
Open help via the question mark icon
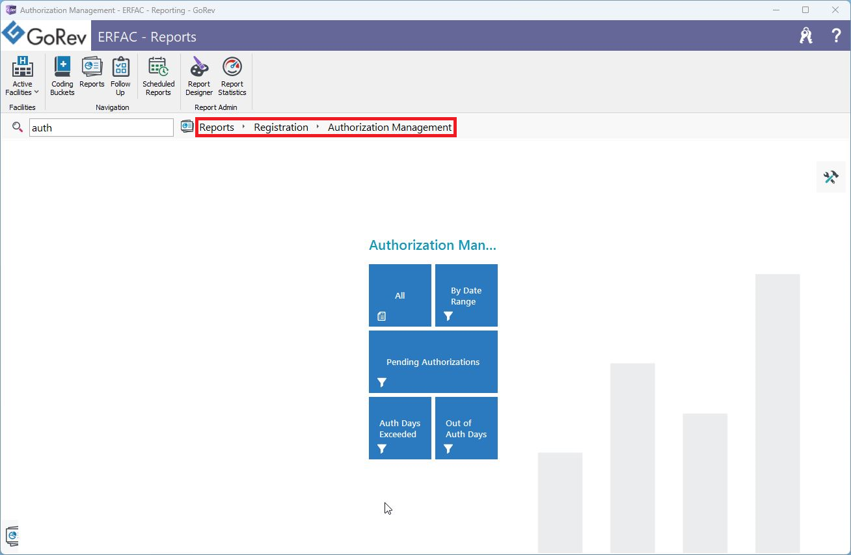pos(837,36)
